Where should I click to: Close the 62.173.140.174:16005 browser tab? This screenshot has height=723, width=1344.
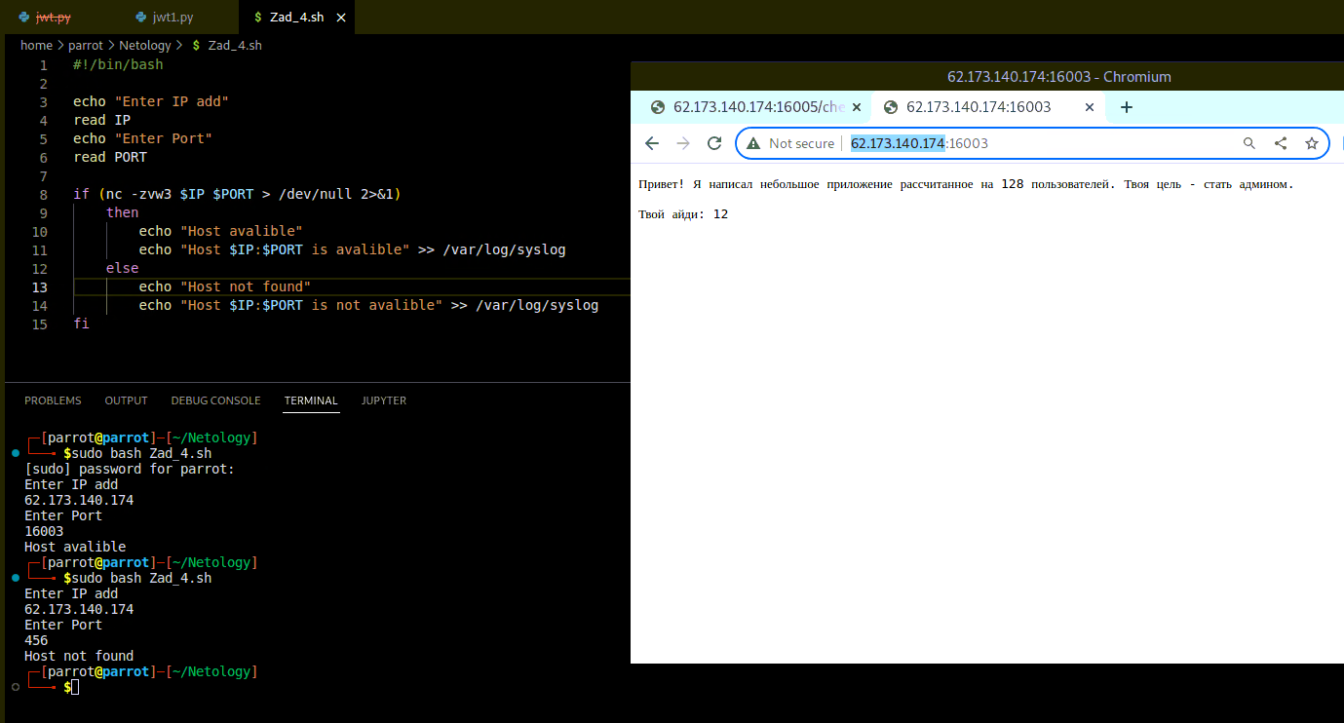857,107
